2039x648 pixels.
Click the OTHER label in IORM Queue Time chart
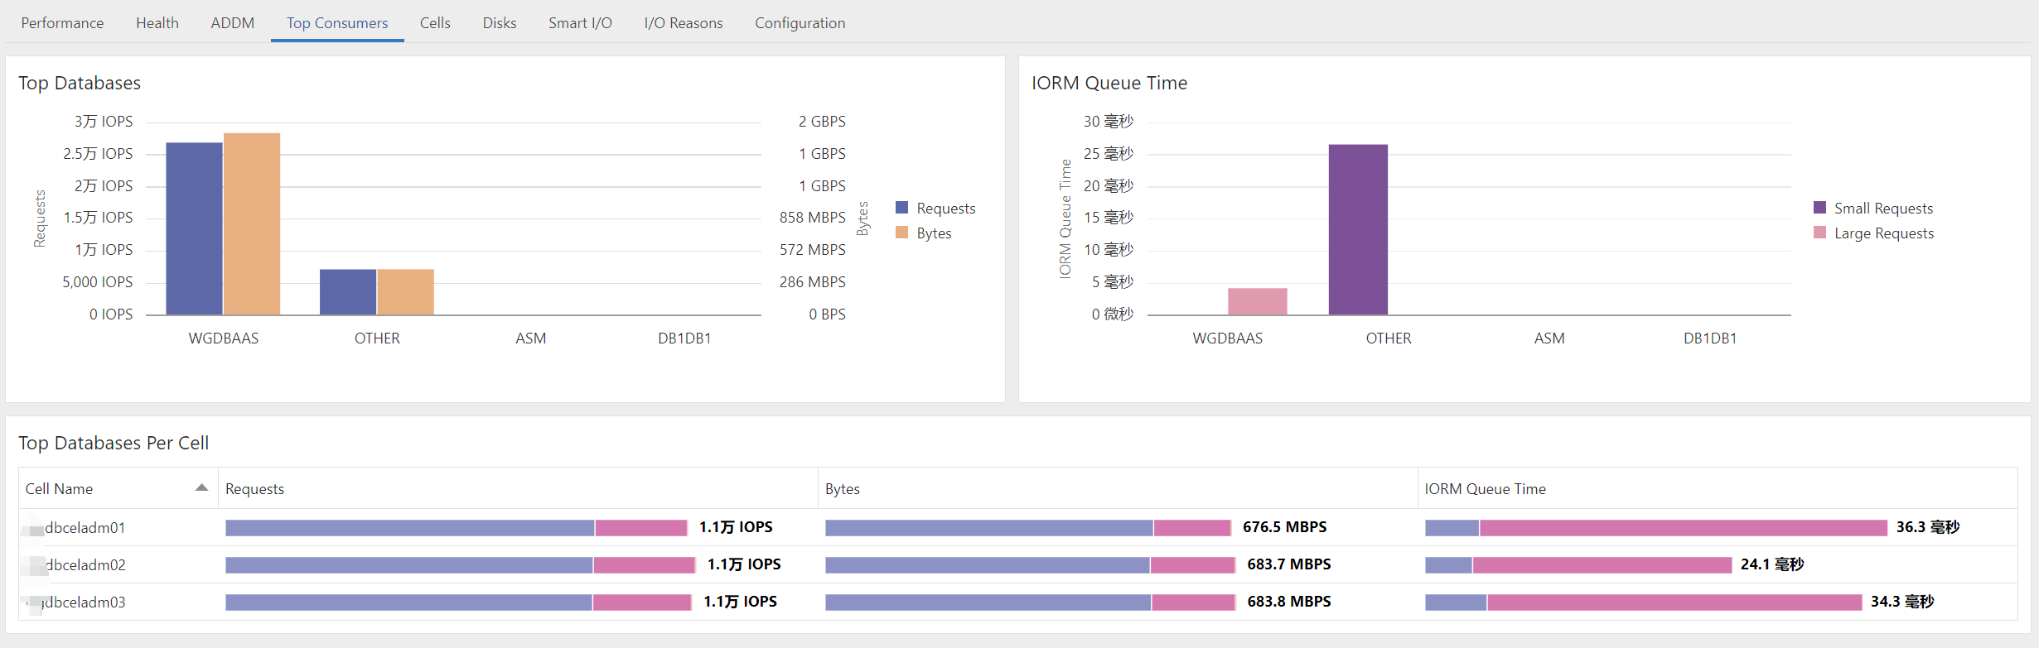tap(1389, 338)
